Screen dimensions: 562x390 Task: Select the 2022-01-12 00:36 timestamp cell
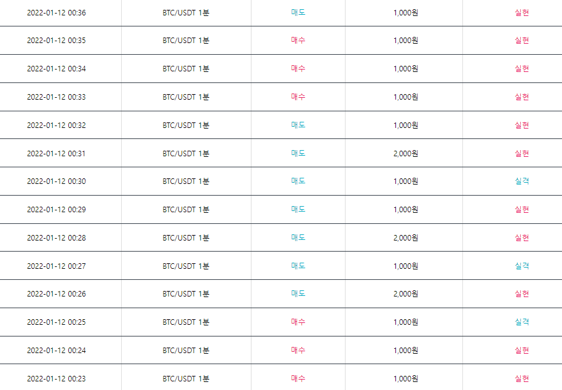57,12
